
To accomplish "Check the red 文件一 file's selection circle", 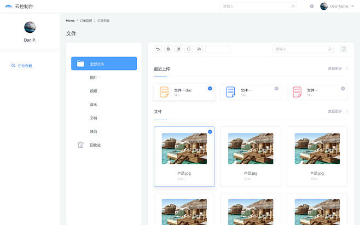I will (343, 89).
